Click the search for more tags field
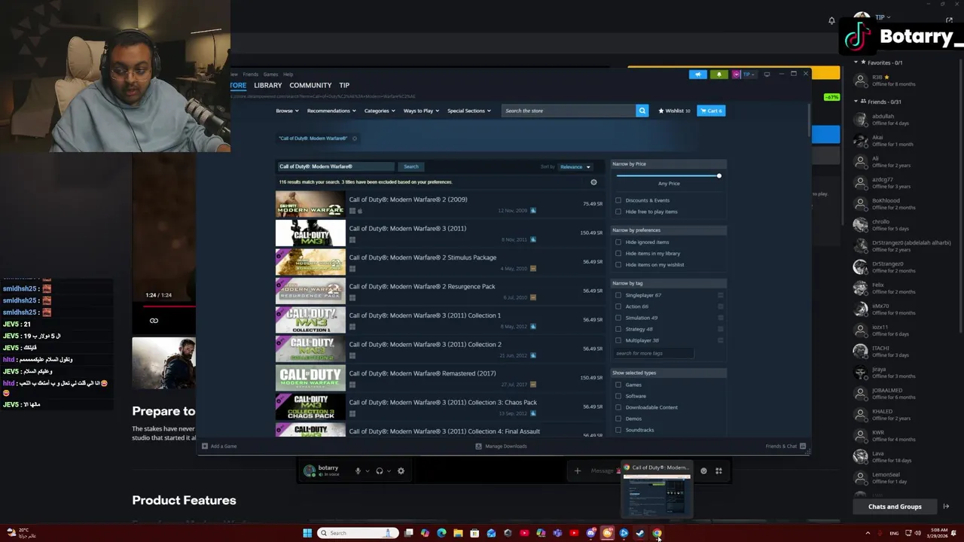 (652, 353)
